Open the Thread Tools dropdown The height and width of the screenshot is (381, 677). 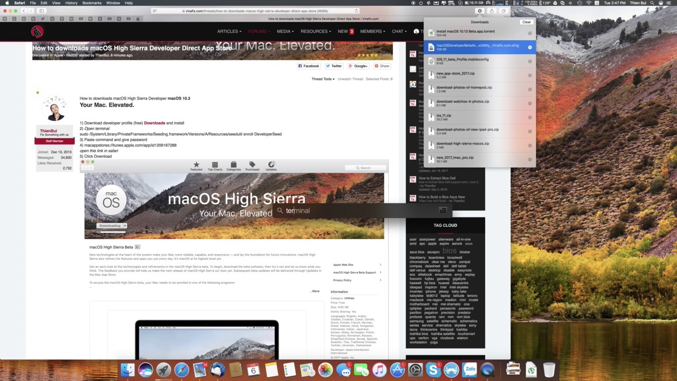[323, 79]
